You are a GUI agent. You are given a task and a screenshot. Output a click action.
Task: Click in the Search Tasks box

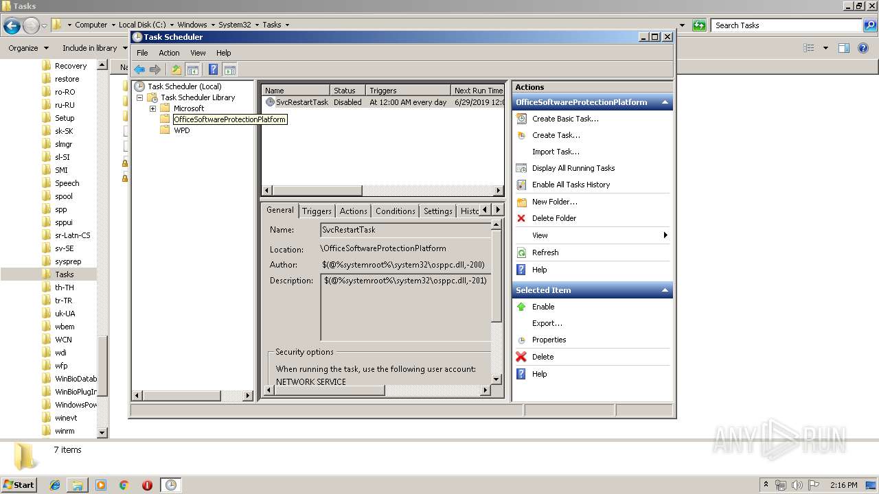(x=786, y=25)
